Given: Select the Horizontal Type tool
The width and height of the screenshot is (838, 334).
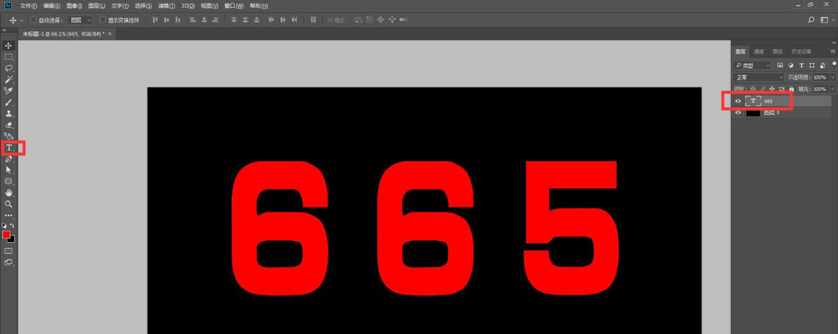Looking at the screenshot, I should pyautogui.click(x=9, y=148).
